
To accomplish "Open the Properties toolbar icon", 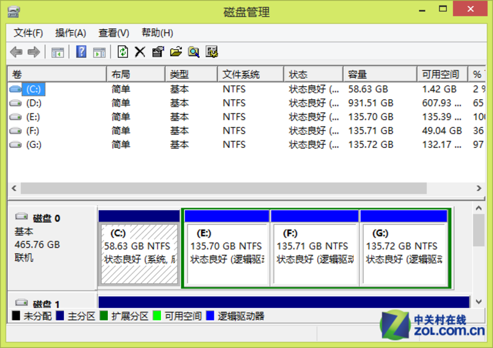I will [x=158, y=52].
